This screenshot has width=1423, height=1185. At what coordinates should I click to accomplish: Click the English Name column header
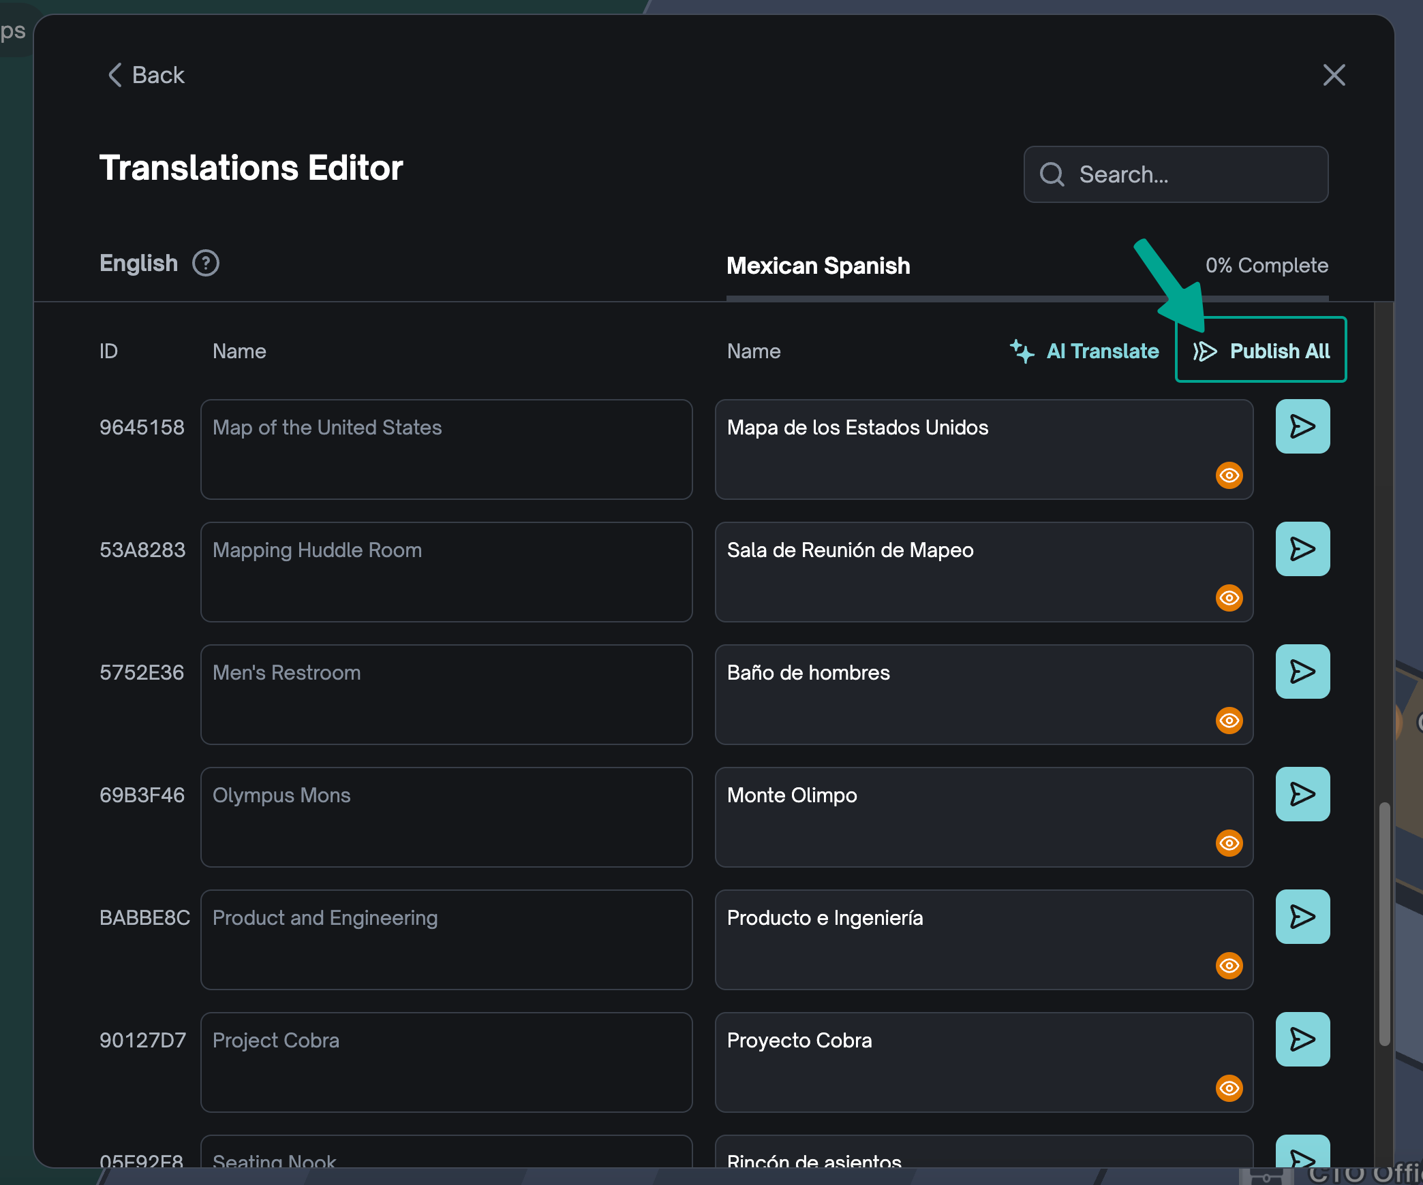coord(239,351)
